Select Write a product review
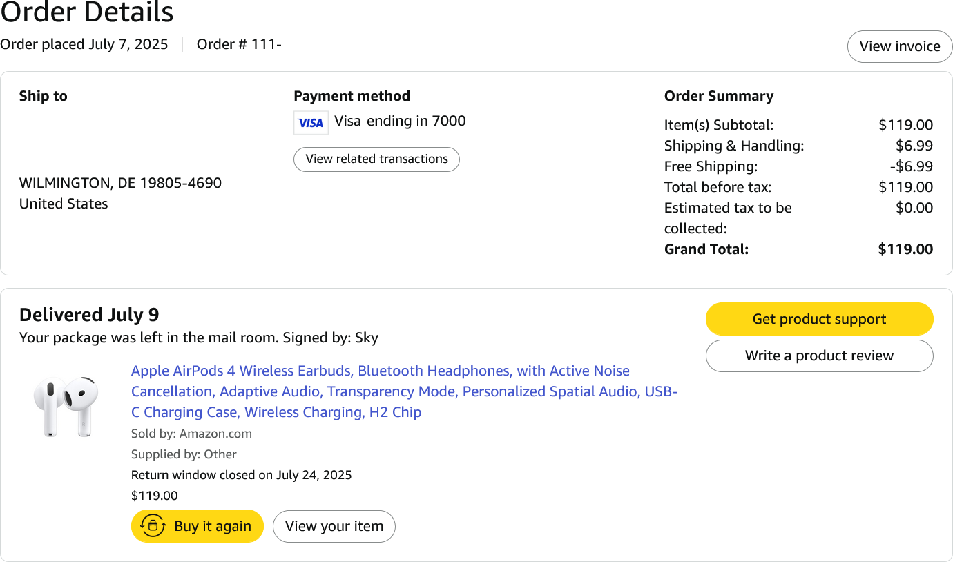This screenshot has width=953, height=562. [x=819, y=356]
